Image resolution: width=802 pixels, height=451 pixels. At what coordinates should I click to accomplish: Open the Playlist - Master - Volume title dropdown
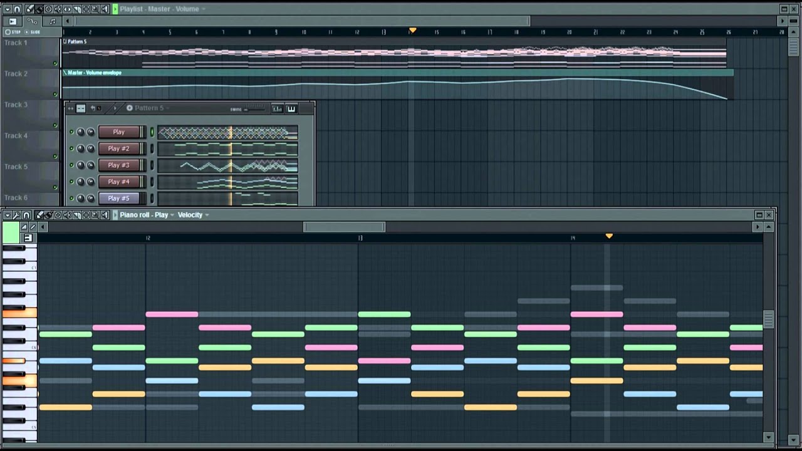204,9
